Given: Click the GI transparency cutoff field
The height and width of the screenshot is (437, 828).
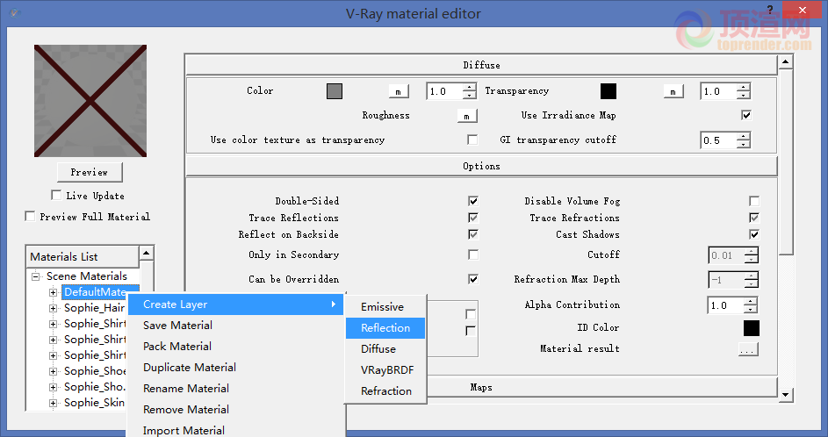Looking at the screenshot, I should point(719,140).
